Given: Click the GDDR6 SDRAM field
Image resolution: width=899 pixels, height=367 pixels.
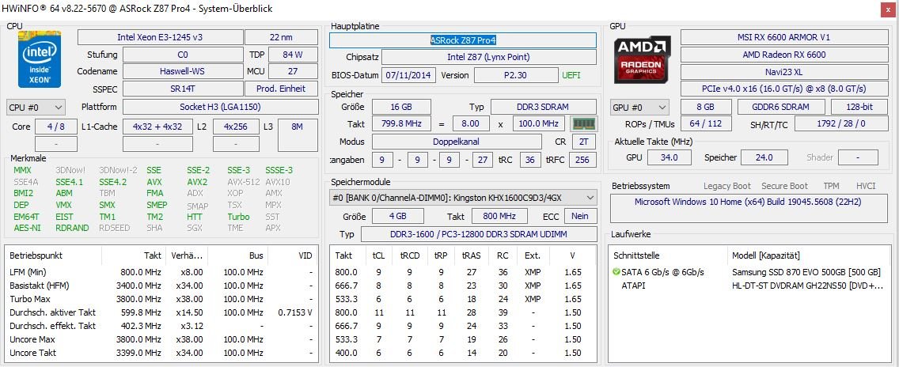Looking at the screenshot, I should (x=781, y=107).
